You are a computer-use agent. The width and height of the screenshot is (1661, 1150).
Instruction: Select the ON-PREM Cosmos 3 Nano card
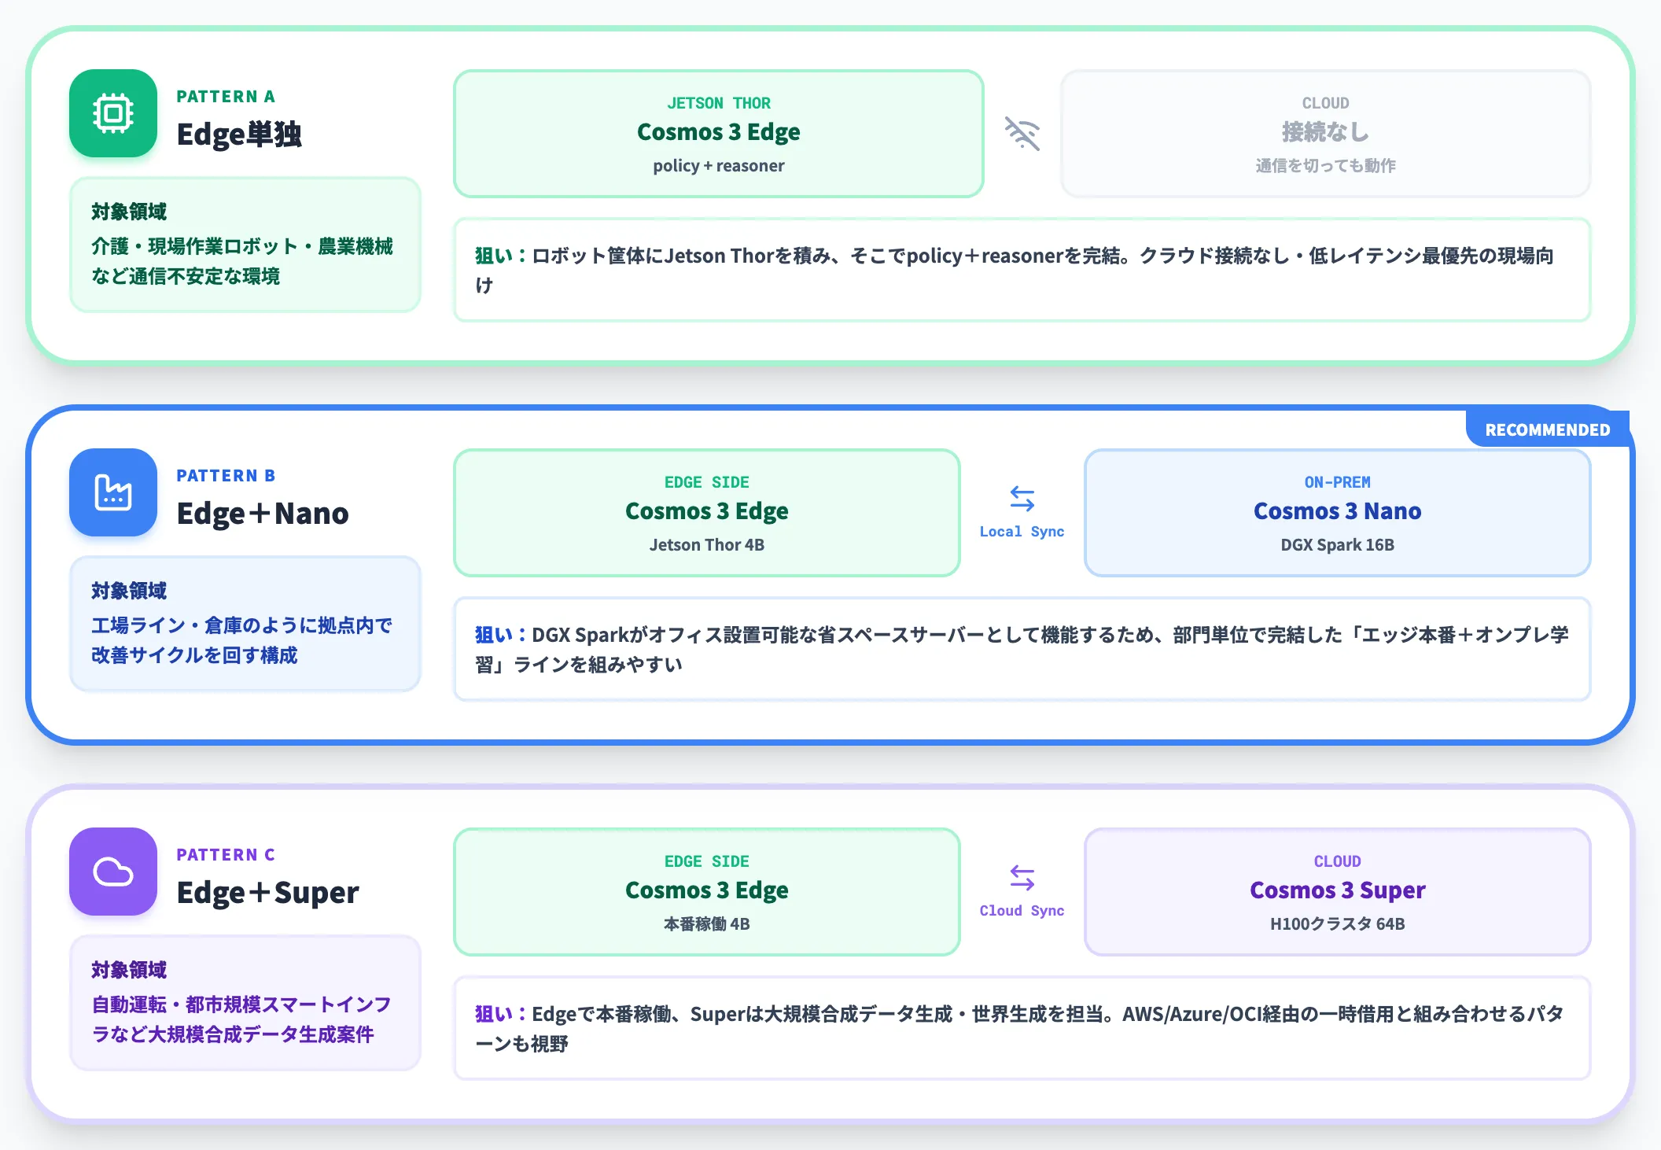click(1338, 513)
